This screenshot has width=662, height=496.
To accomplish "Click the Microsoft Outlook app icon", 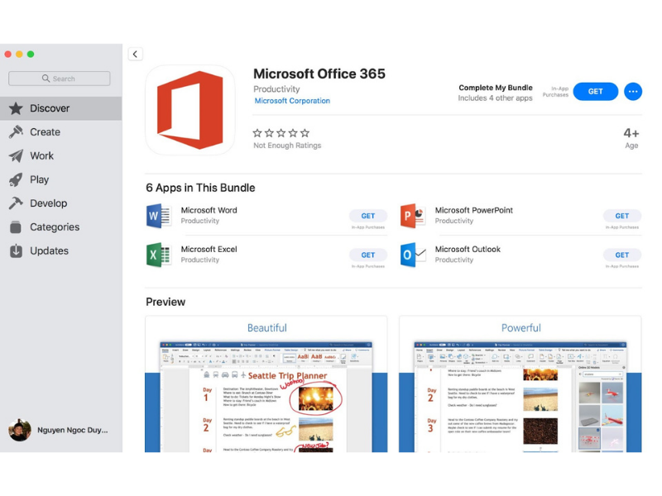I will coord(413,255).
